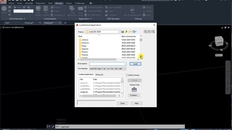Switch to the Collaborate tab
The image size is (232, 130).
[x=80, y=3]
